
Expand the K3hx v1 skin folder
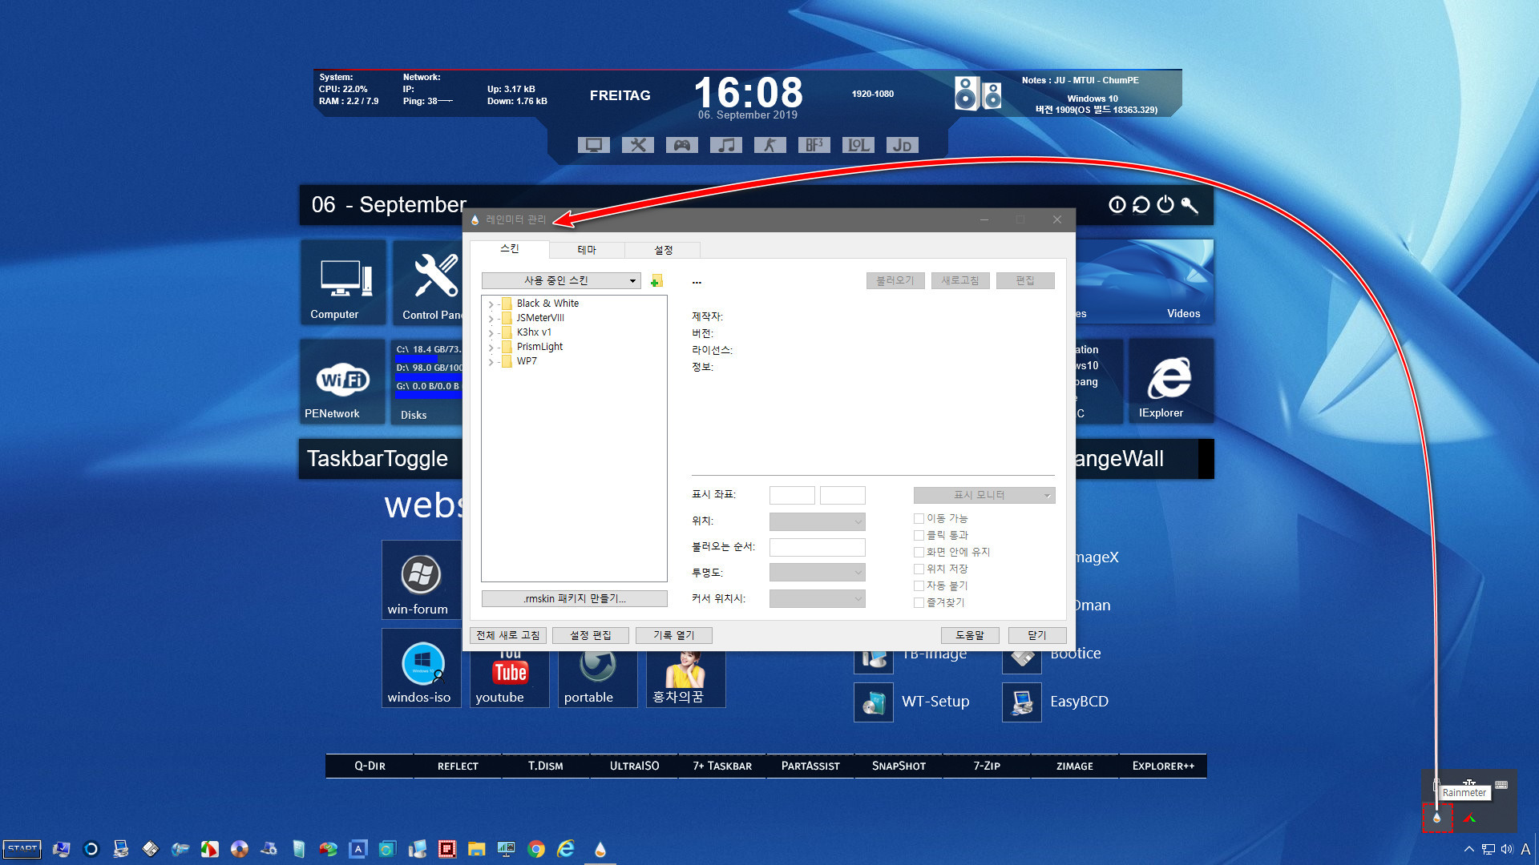(x=491, y=333)
